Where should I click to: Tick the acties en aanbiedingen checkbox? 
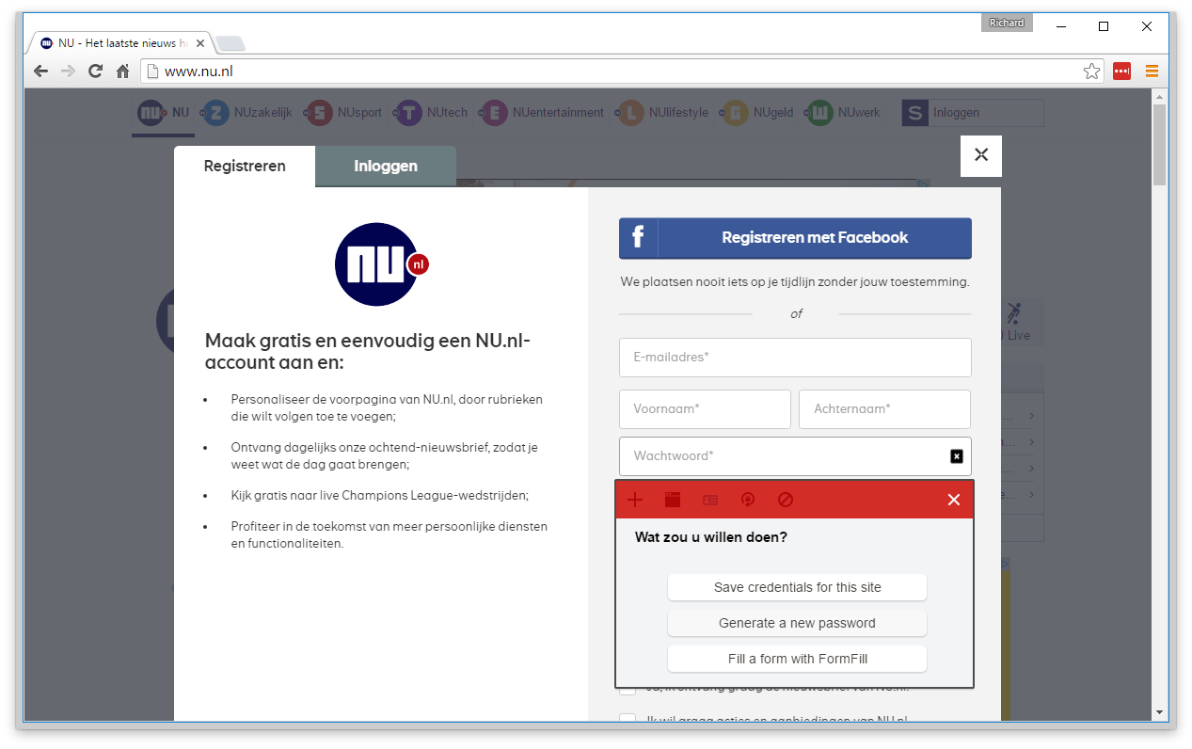click(628, 720)
